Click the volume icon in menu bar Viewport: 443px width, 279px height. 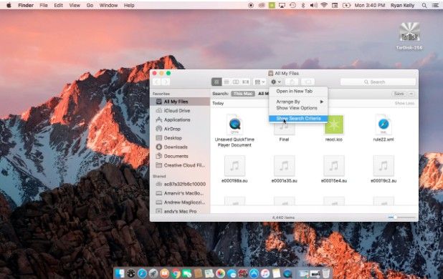(x=313, y=5)
